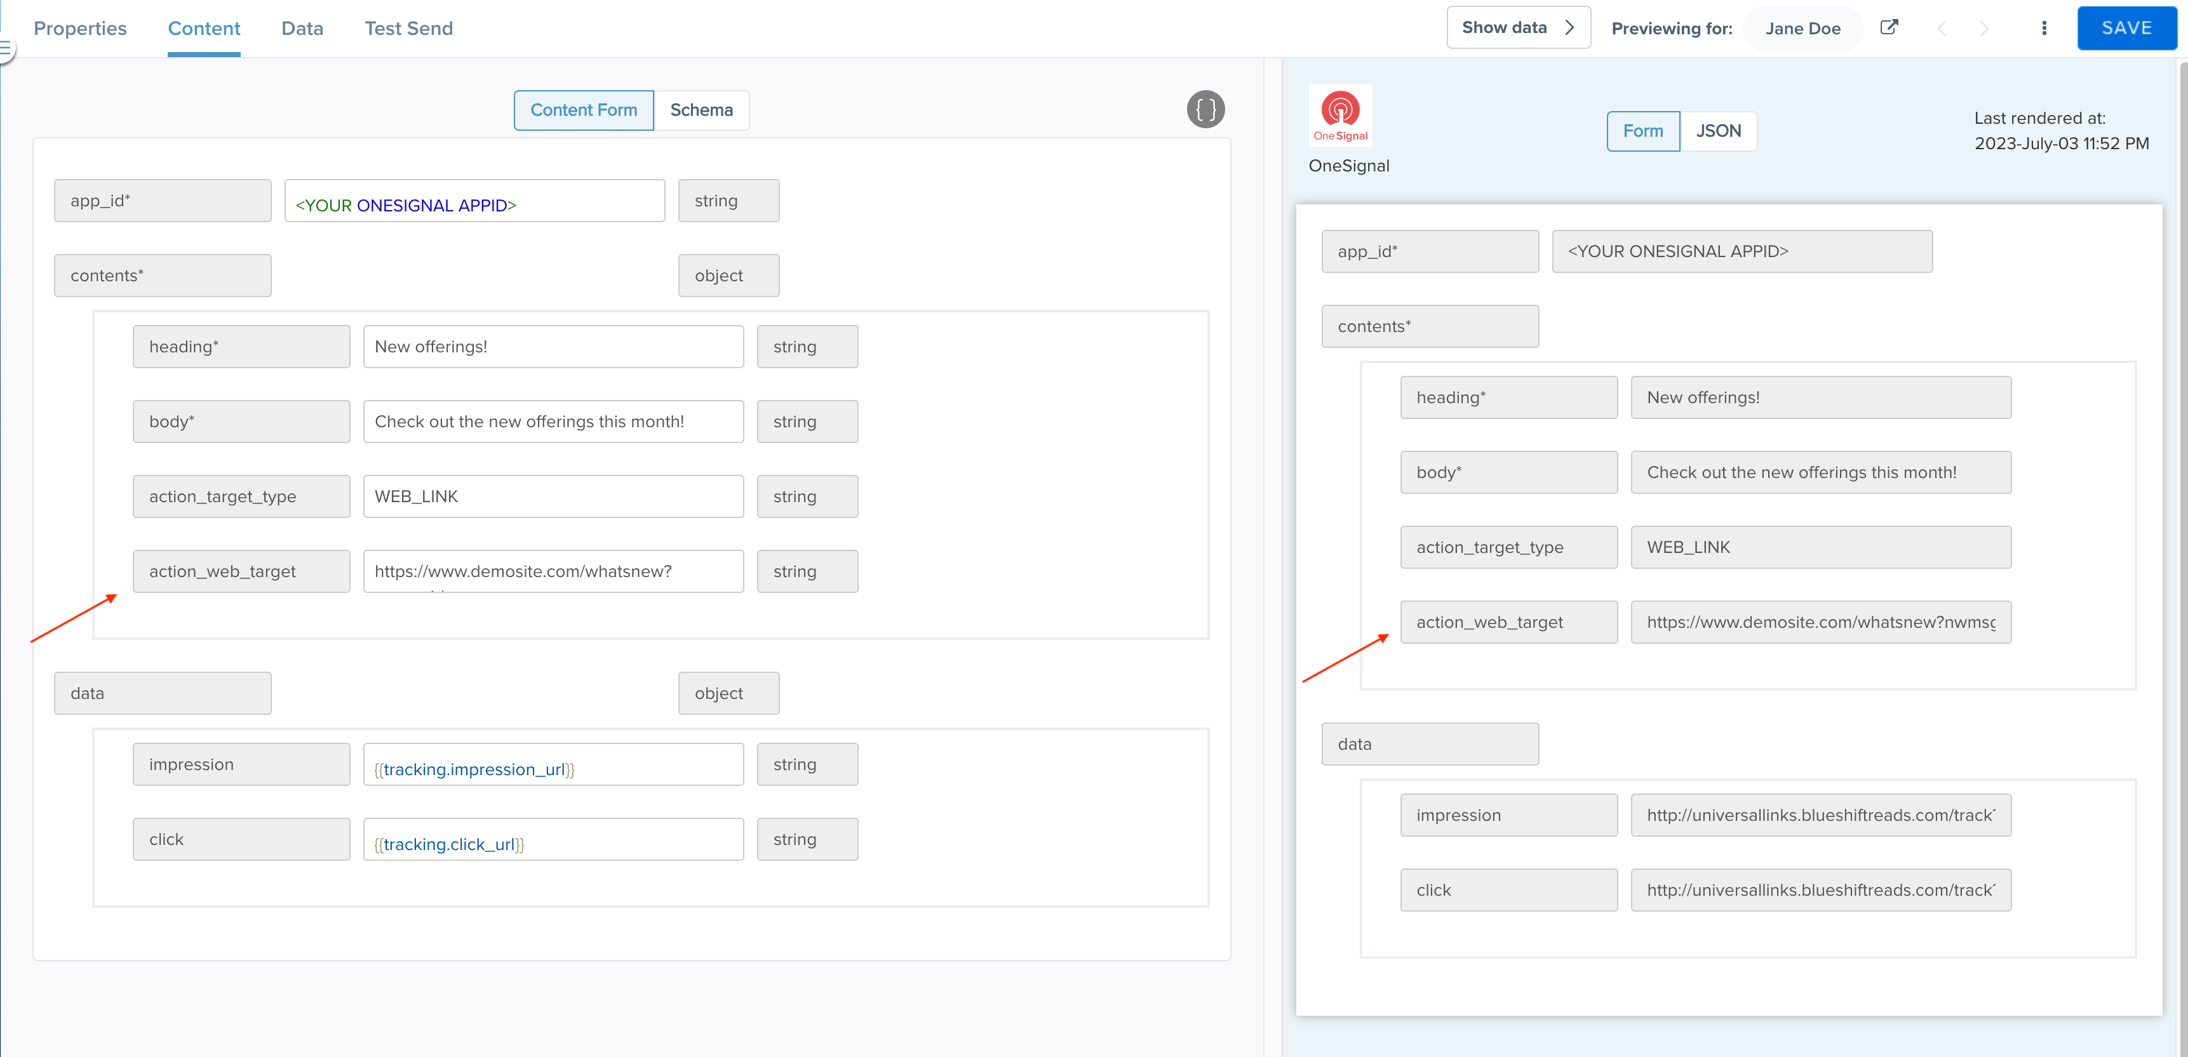Image resolution: width=2188 pixels, height=1057 pixels.
Task: Click the OneSignal logo
Action: point(1340,116)
